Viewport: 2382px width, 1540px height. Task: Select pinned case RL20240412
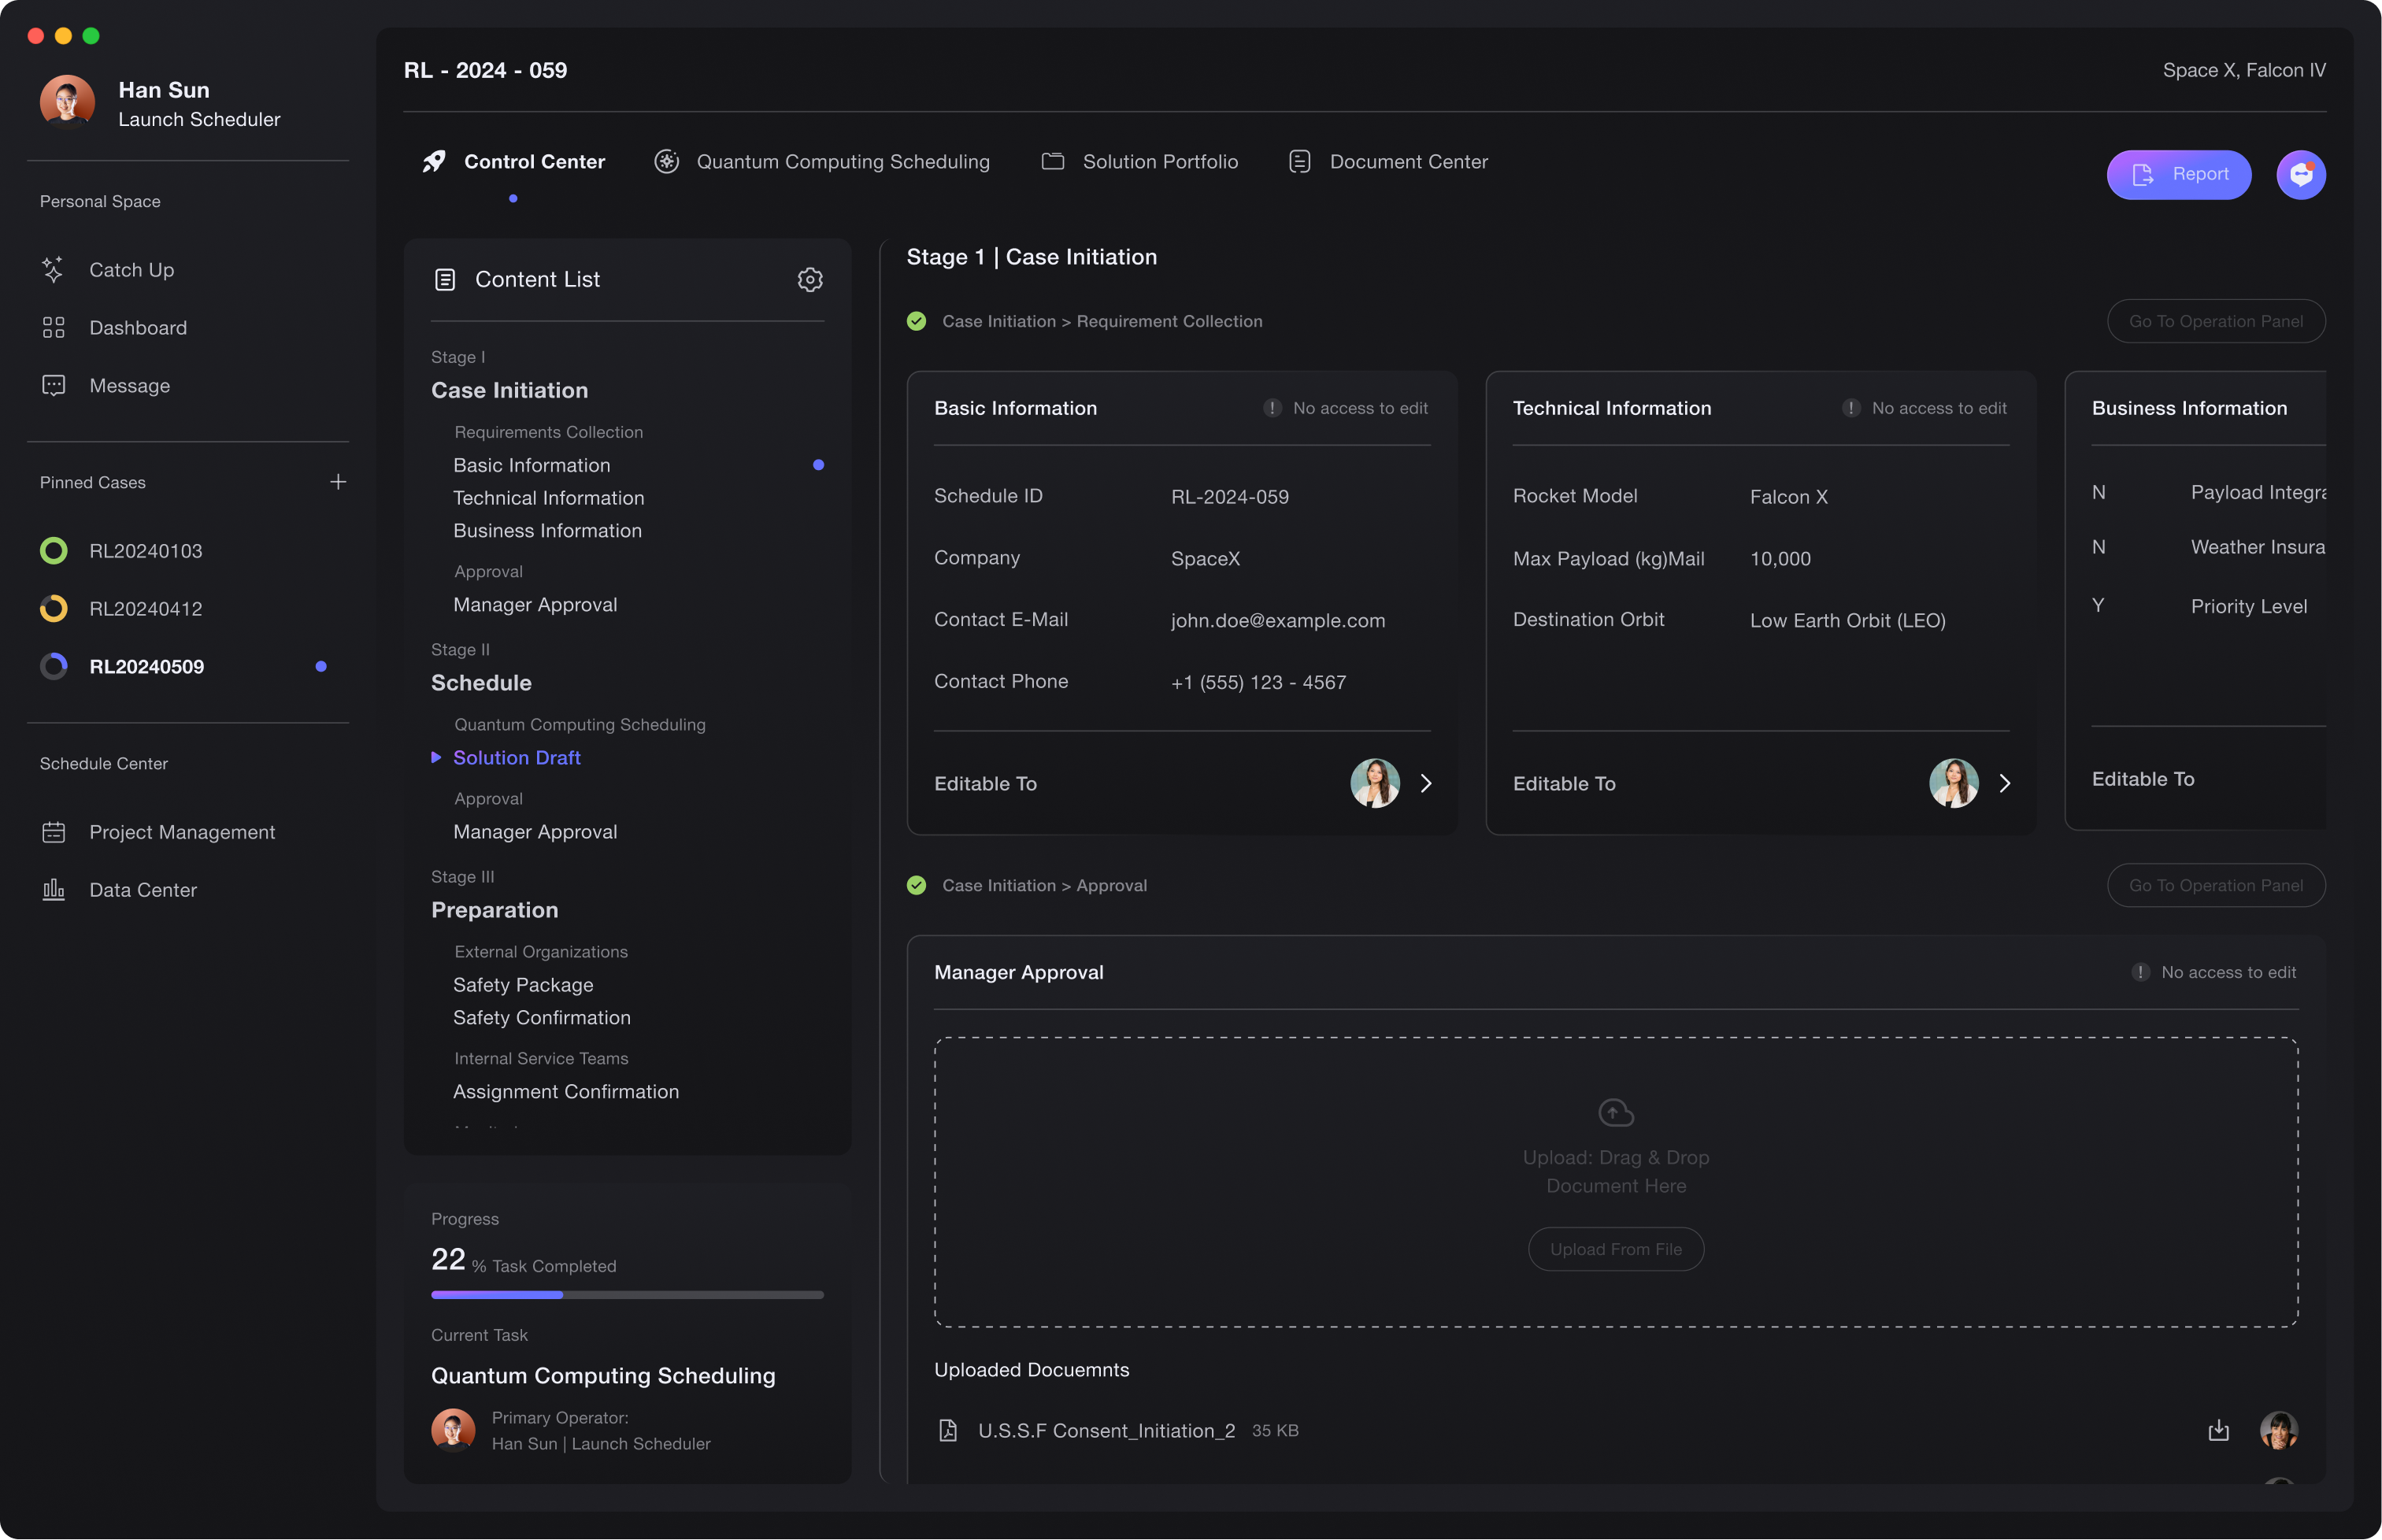tap(145, 609)
